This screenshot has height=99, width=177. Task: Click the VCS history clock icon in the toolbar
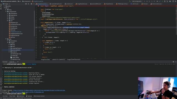(x=165, y=1)
